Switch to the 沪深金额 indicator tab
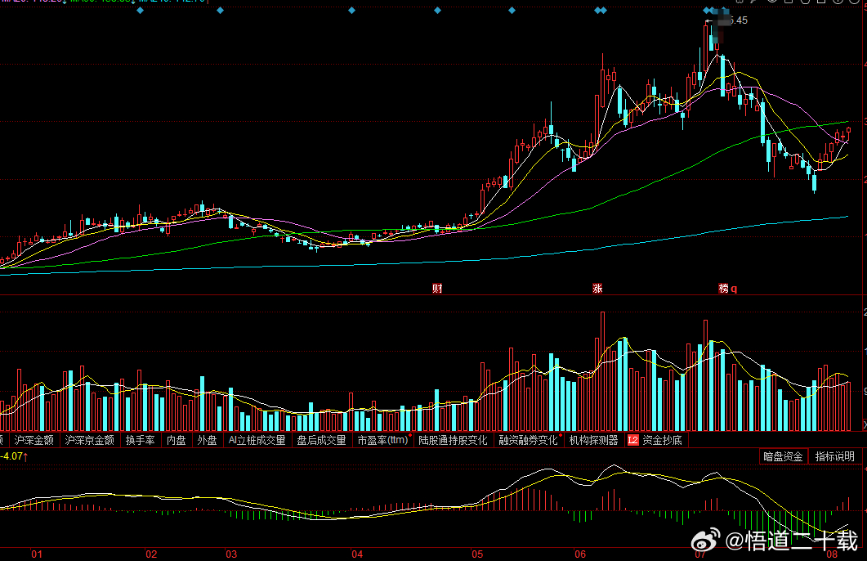867x561 pixels. point(34,440)
